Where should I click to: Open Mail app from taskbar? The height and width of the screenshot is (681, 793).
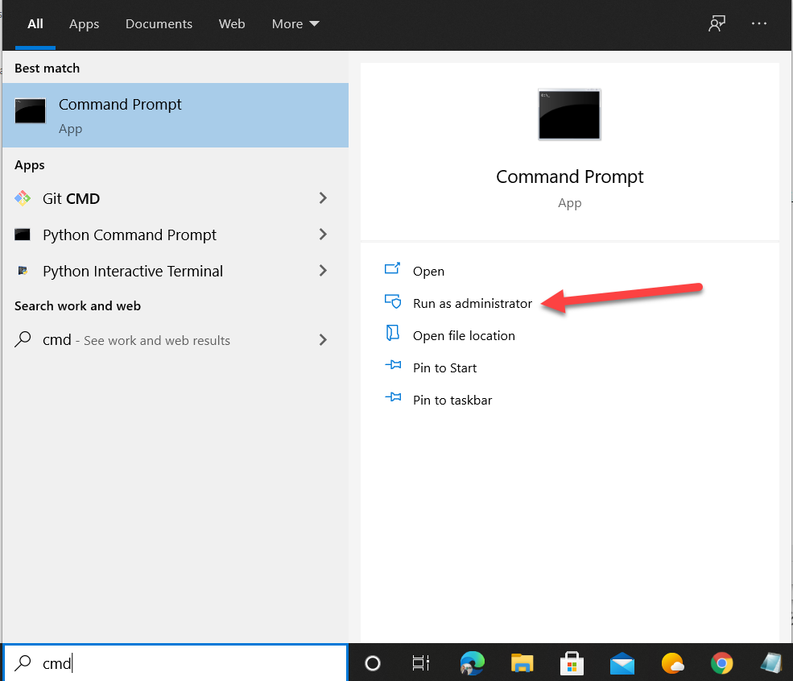click(622, 663)
